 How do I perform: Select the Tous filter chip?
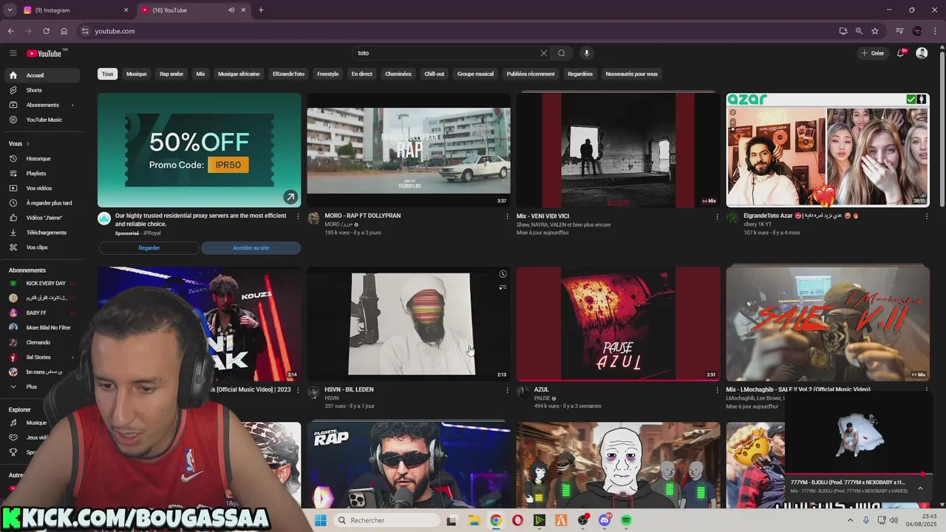[108, 74]
